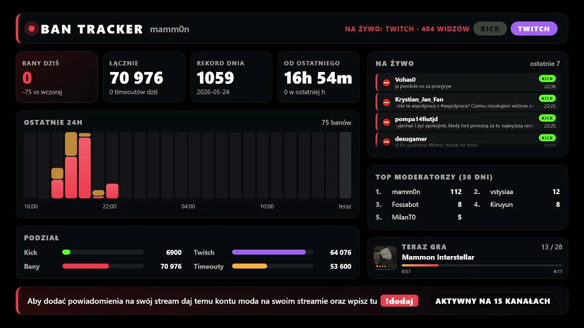Click the ban icon next to desugamer

pos(386,142)
